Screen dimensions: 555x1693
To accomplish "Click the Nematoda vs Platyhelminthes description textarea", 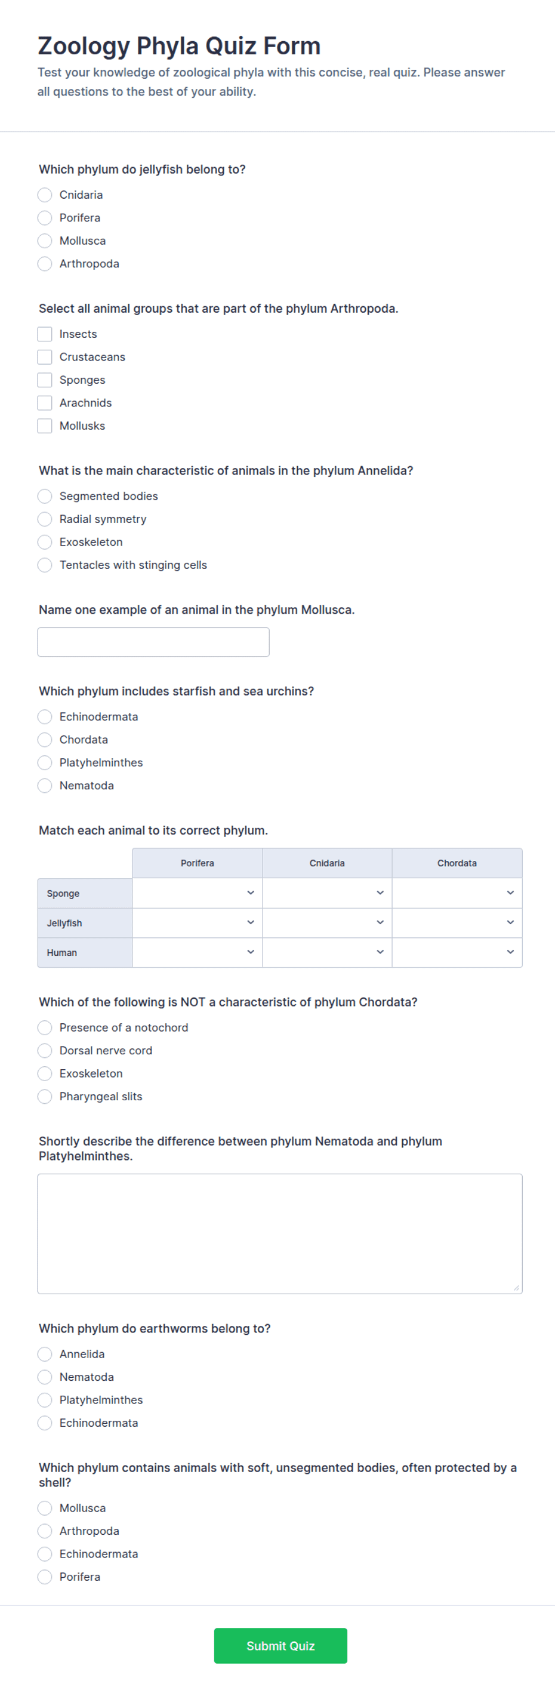I will tap(280, 1235).
